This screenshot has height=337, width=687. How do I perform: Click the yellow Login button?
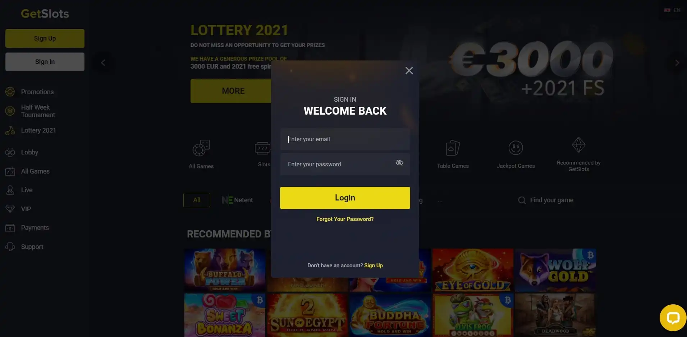coord(345,198)
